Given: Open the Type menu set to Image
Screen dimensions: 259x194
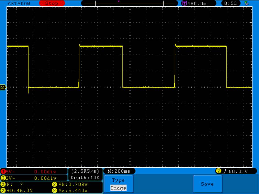Looking at the screenshot, I should point(118,184).
